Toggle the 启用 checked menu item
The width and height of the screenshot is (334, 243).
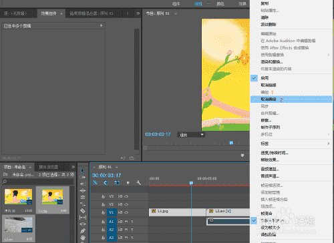[291, 78]
